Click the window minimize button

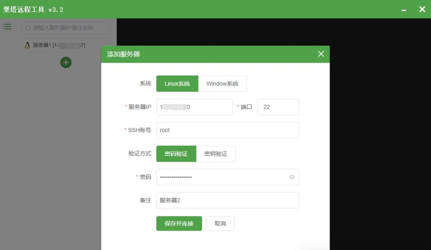click(404, 9)
